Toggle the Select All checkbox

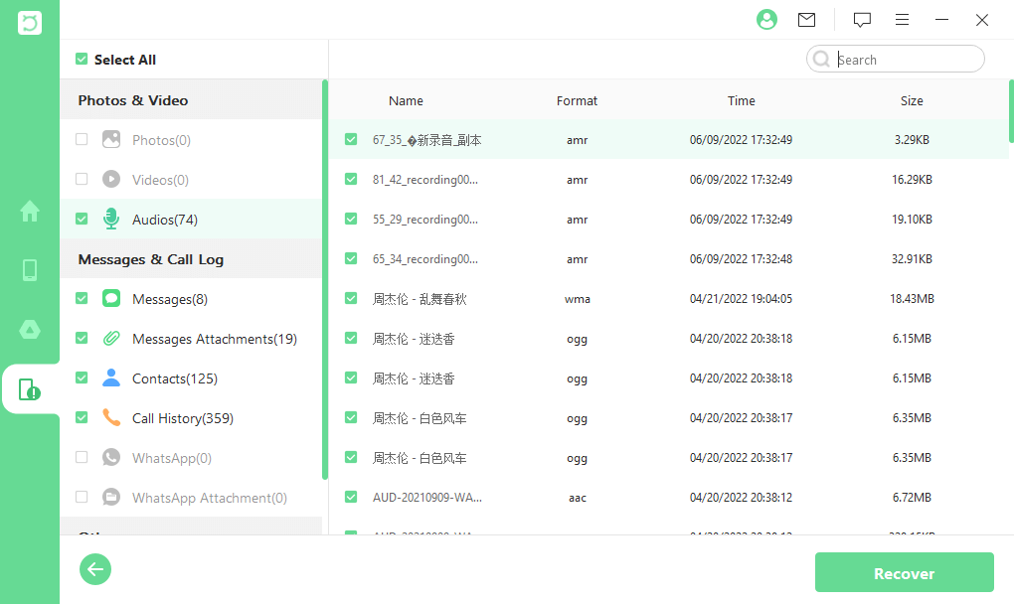coord(82,60)
